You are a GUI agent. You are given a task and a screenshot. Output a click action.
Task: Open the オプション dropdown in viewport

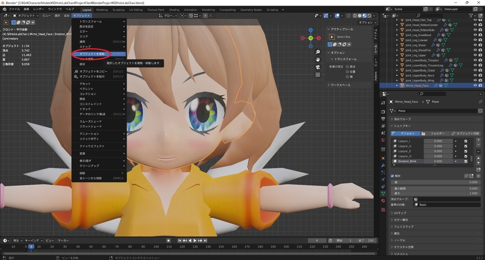tap(367, 23)
